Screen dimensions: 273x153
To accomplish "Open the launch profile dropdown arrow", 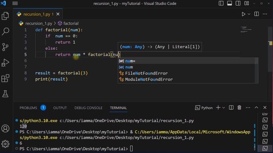I will click(x=224, y=108).
